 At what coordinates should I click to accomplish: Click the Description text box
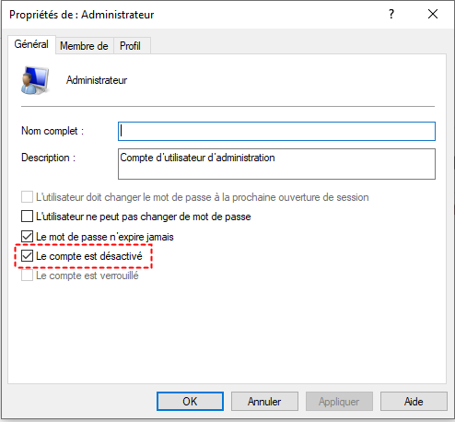tap(276, 164)
